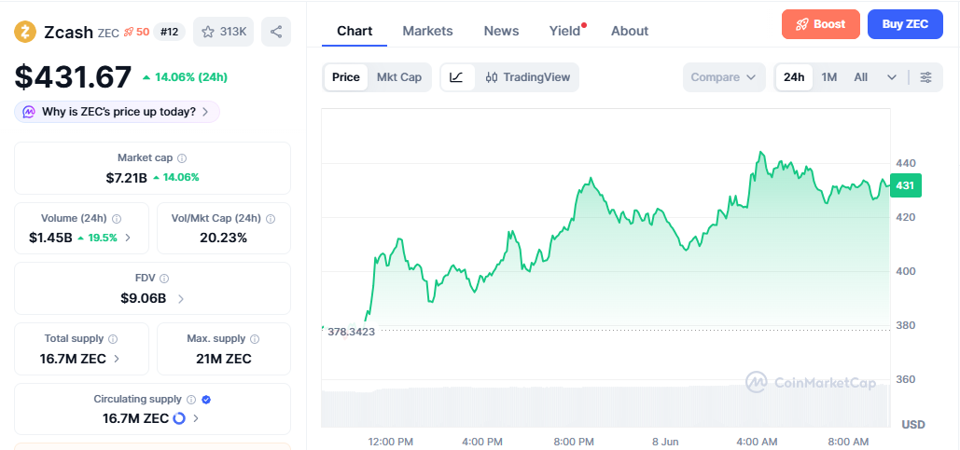
Task: Click the green 431 current price tag
Action: (906, 185)
